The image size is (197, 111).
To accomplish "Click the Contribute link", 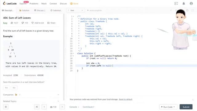I will pos(88,107).
